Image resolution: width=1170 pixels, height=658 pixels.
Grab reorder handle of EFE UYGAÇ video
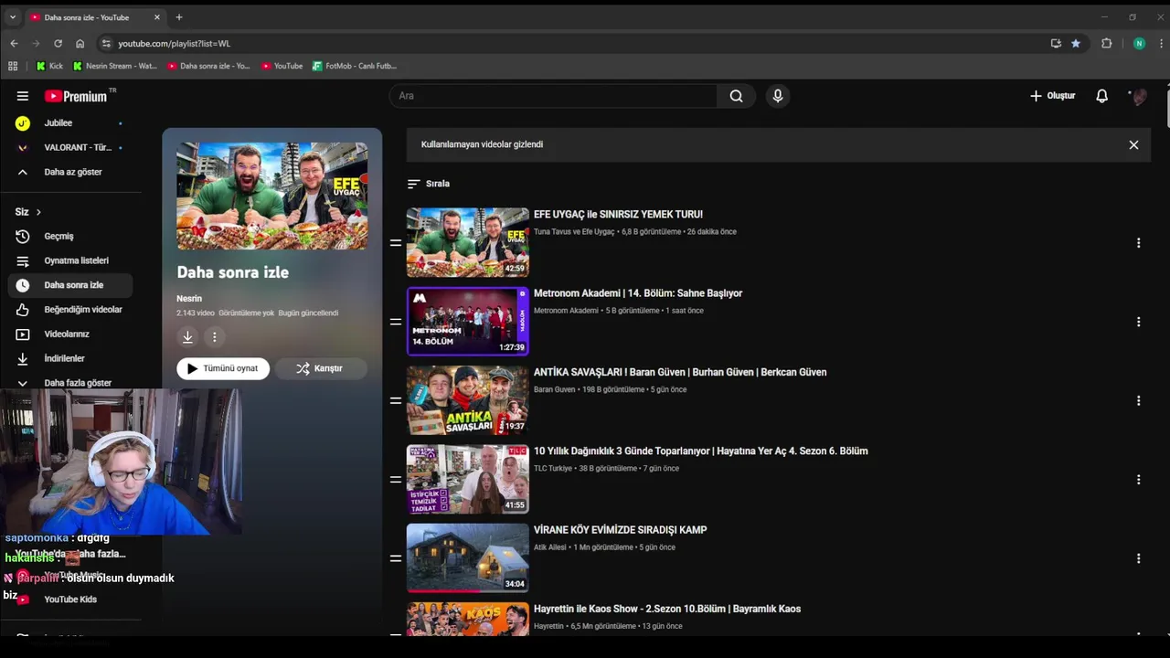tap(396, 243)
